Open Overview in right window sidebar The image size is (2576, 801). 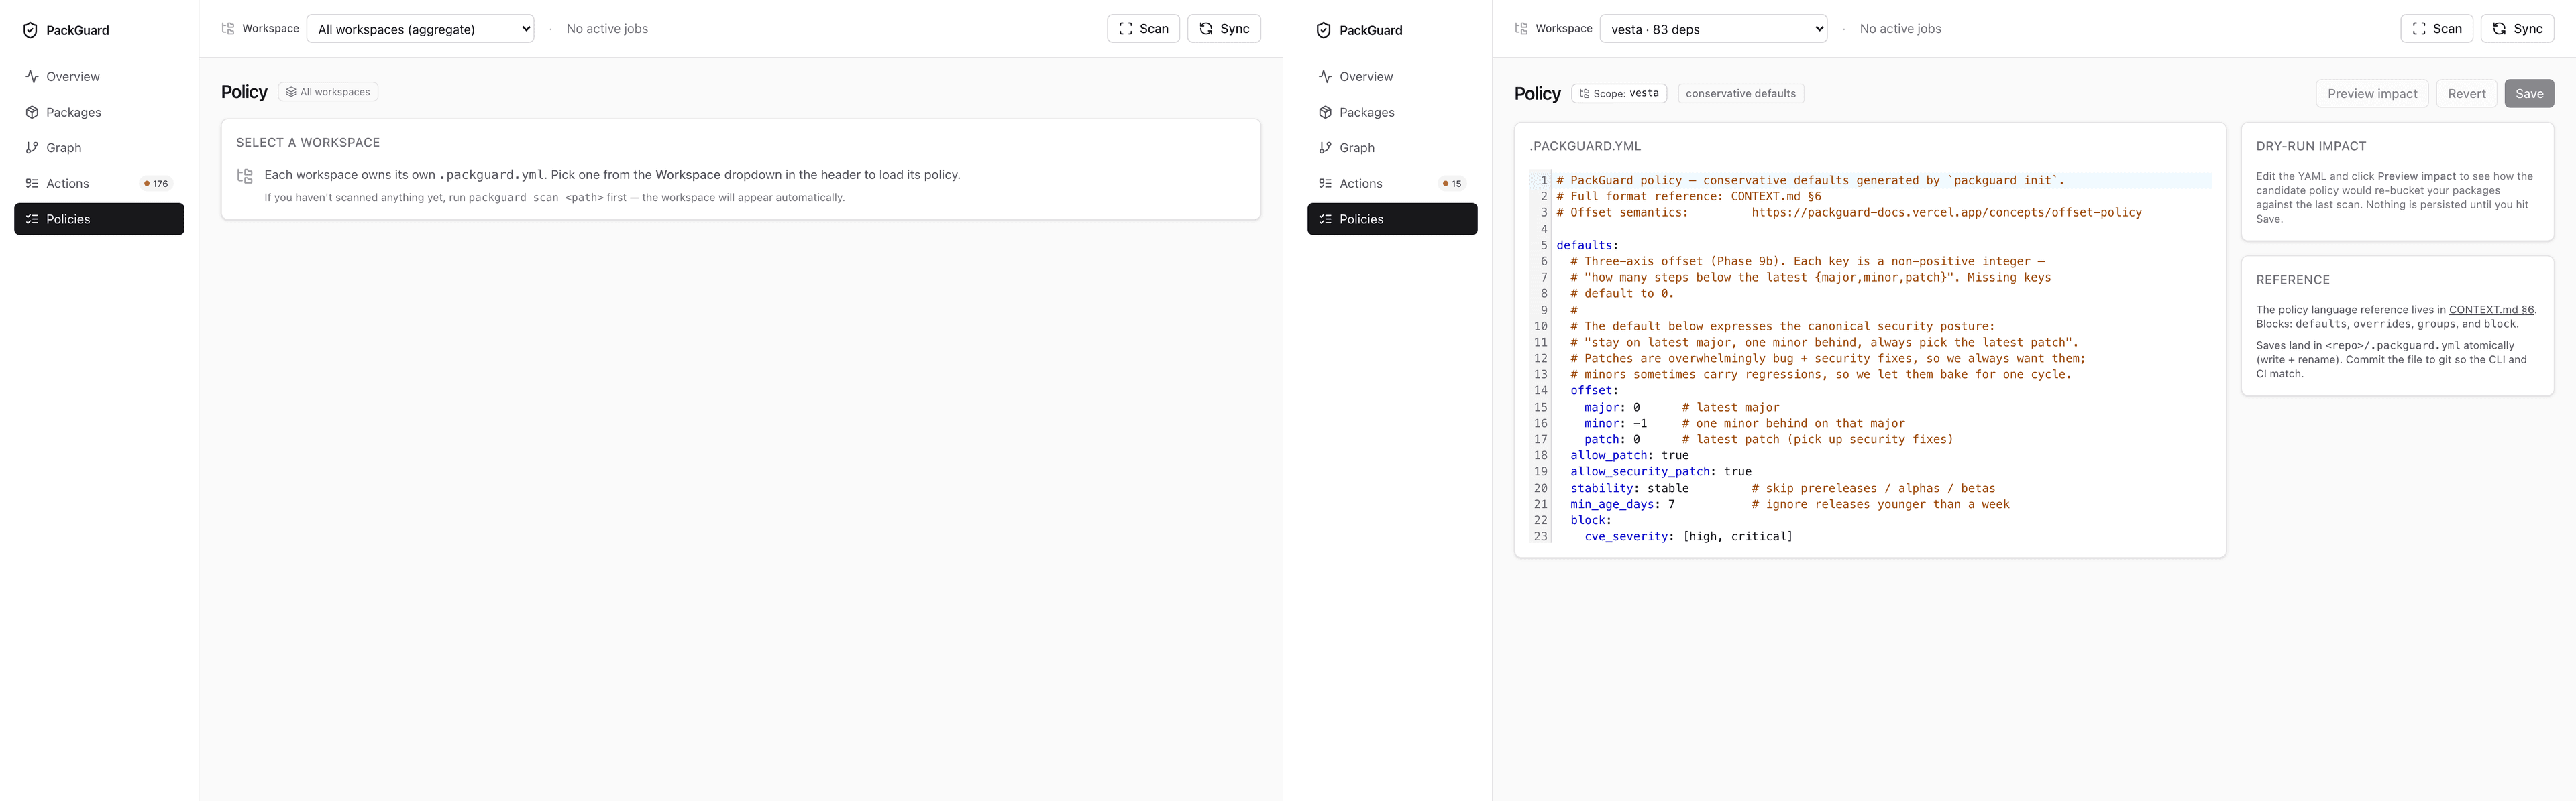click(x=1392, y=76)
